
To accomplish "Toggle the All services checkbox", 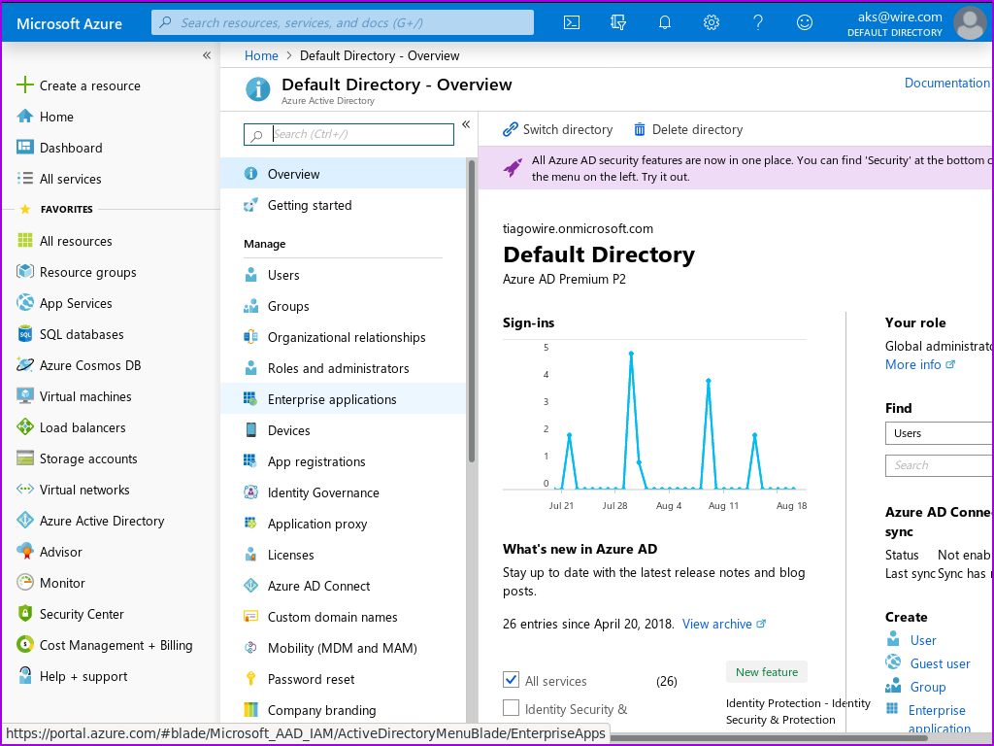I will click(511, 679).
